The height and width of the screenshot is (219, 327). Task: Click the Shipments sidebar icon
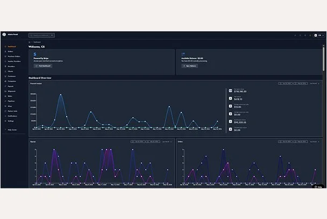5,91
